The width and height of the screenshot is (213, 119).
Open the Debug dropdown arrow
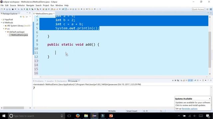tap(24, 9)
